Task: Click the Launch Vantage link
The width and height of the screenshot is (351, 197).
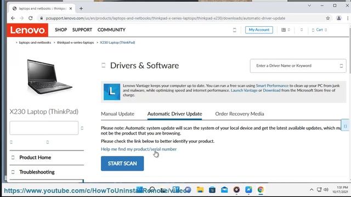Action: tap(244, 90)
